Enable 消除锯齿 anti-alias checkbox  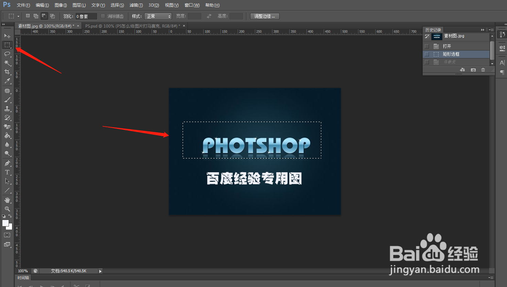[103, 16]
